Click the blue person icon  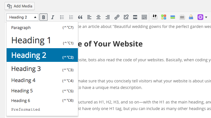191,17
